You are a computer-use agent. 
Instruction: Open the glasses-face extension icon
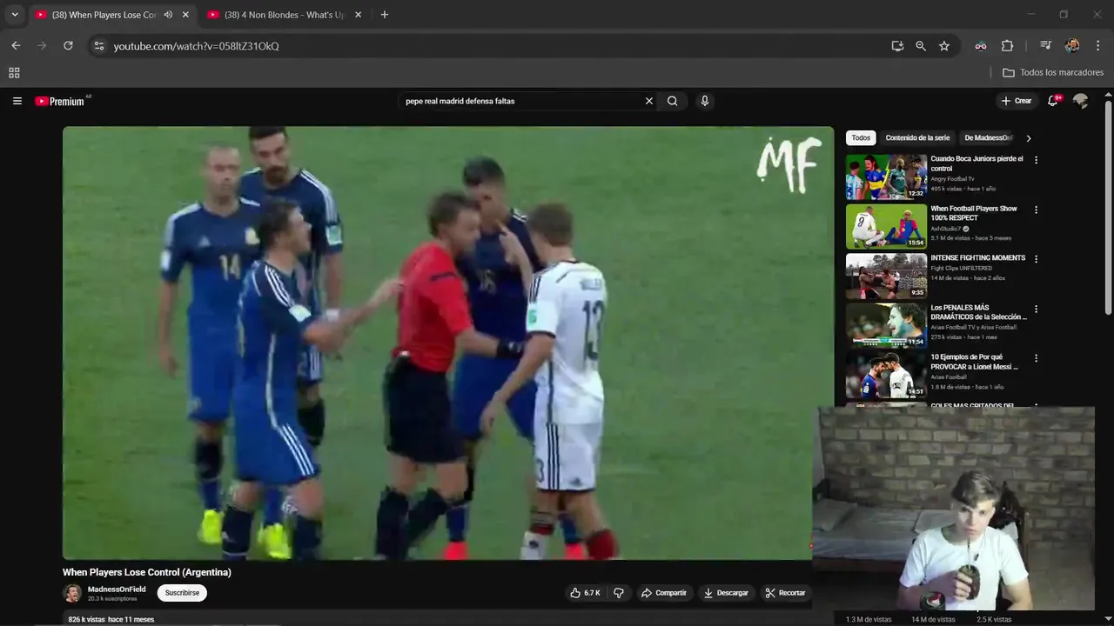click(x=981, y=46)
